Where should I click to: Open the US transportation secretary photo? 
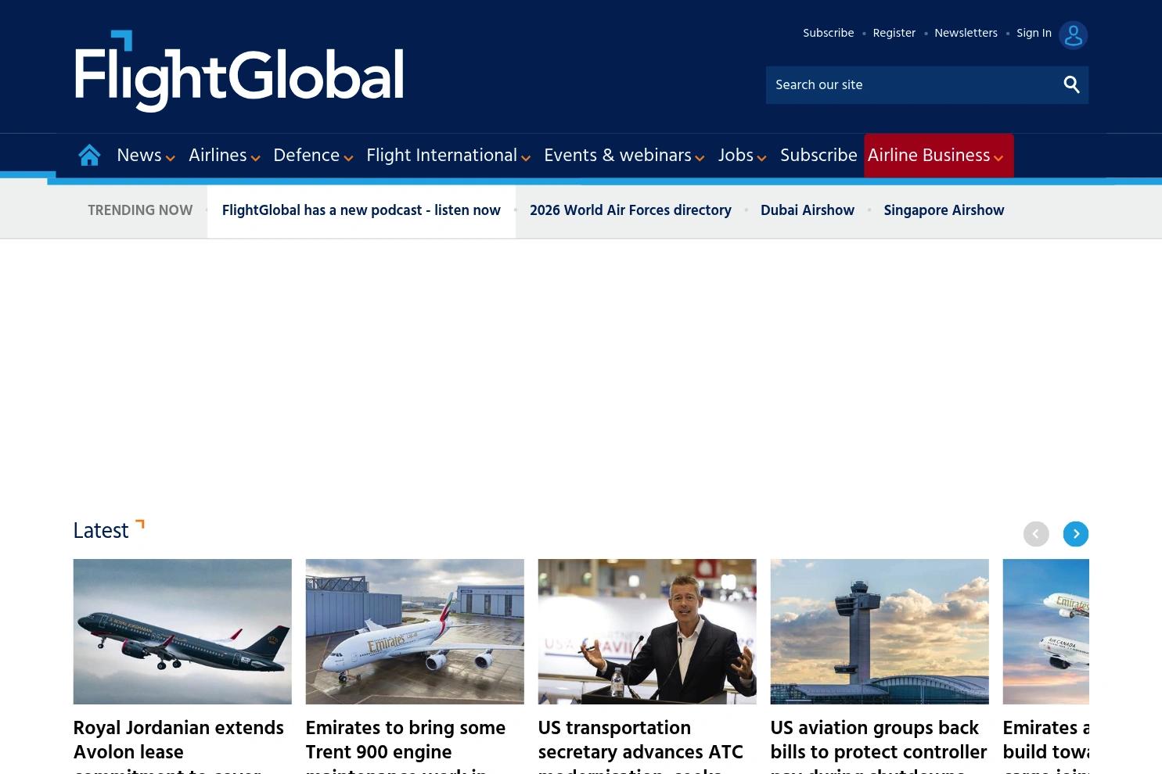click(x=647, y=632)
